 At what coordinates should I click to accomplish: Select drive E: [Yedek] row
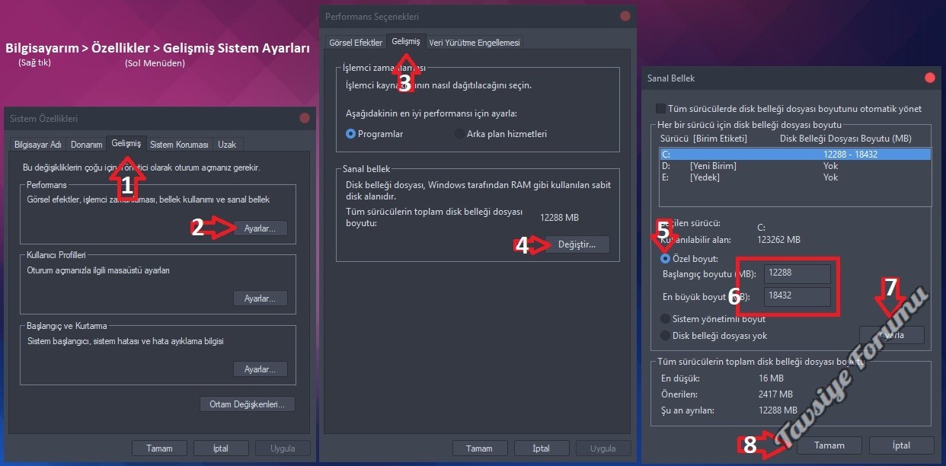coord(795,177)
